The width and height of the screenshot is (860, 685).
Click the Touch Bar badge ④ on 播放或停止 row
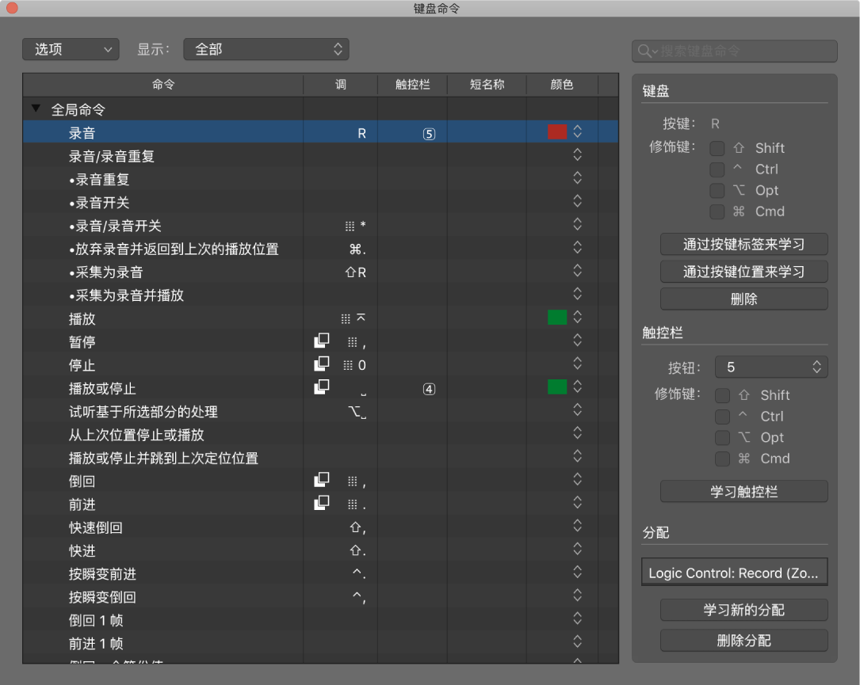(428, 387)
